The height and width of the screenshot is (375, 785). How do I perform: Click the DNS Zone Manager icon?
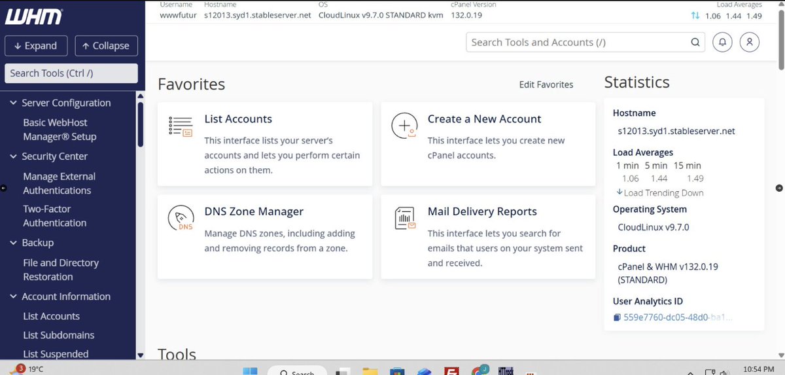(181, 219)
